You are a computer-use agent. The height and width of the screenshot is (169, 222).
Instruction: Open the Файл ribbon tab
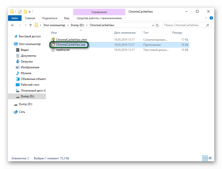click(x=15, y=18)
